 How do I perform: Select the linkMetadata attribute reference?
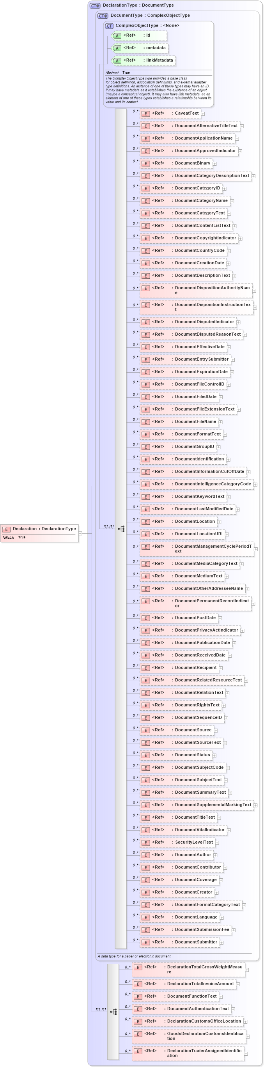point(144,60)
